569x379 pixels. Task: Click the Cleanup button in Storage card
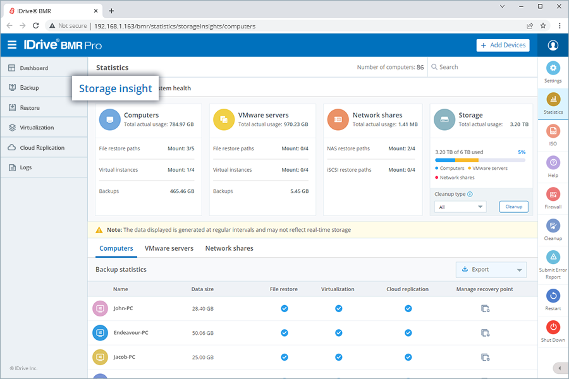[x=513, y=207]
